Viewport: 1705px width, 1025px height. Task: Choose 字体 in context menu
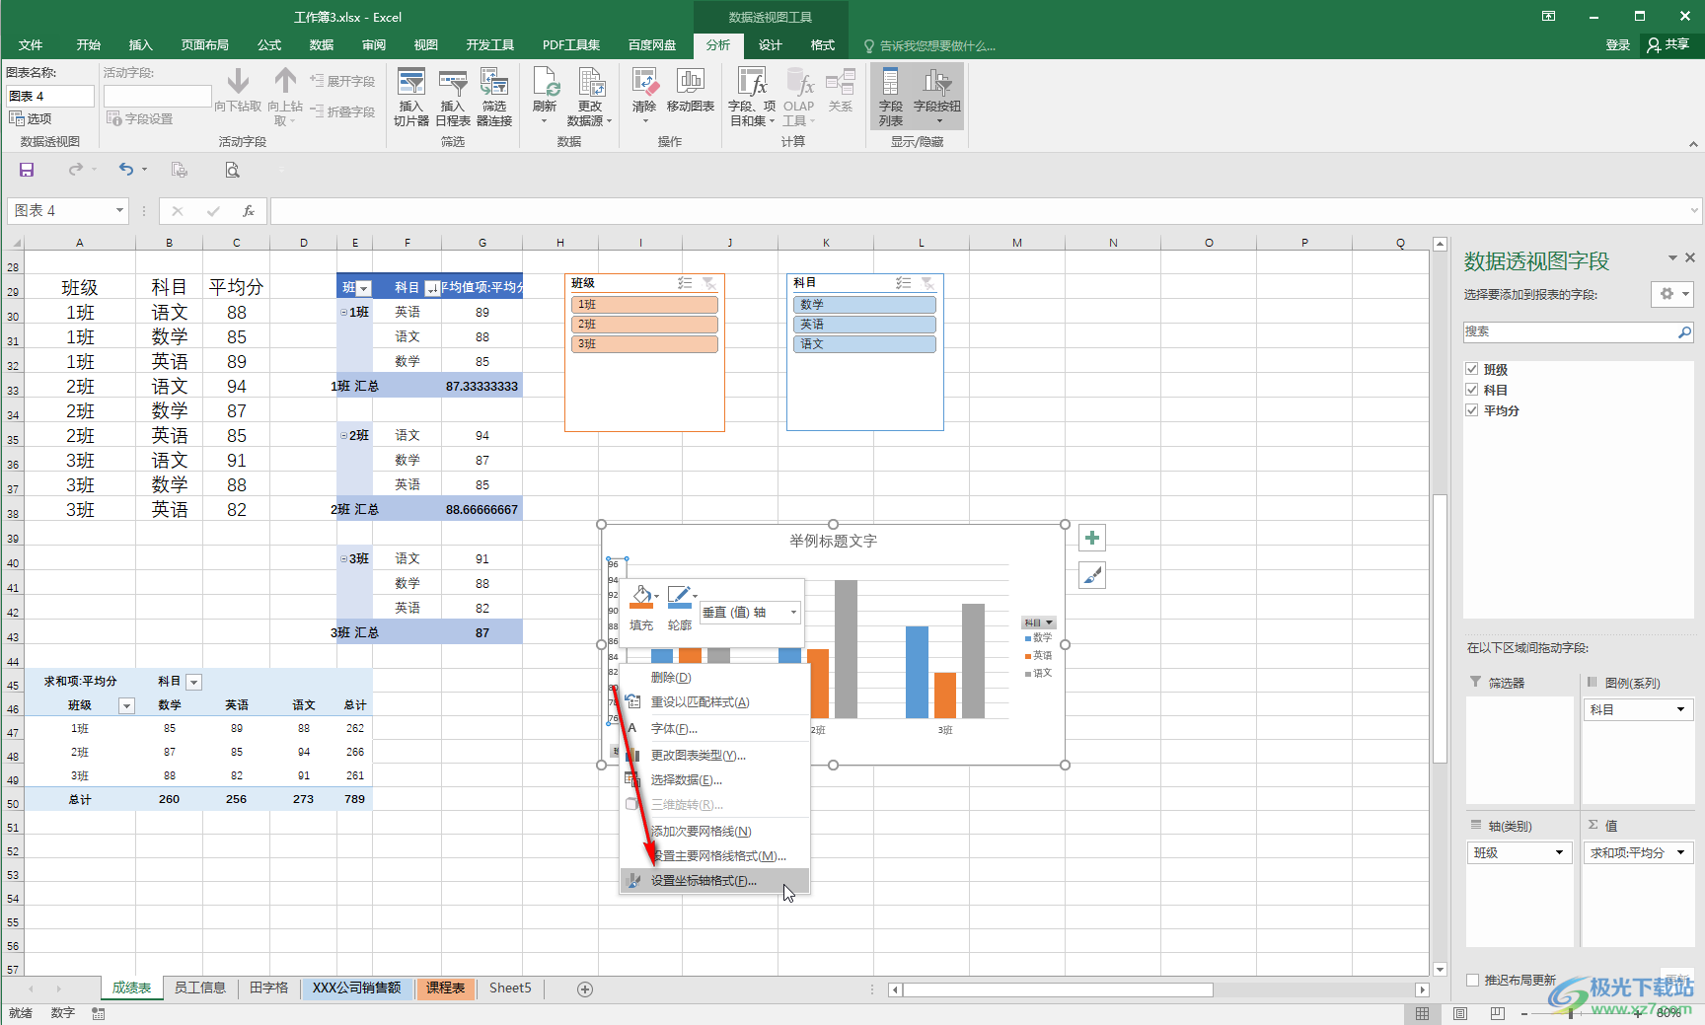click(x=714, y=729)
